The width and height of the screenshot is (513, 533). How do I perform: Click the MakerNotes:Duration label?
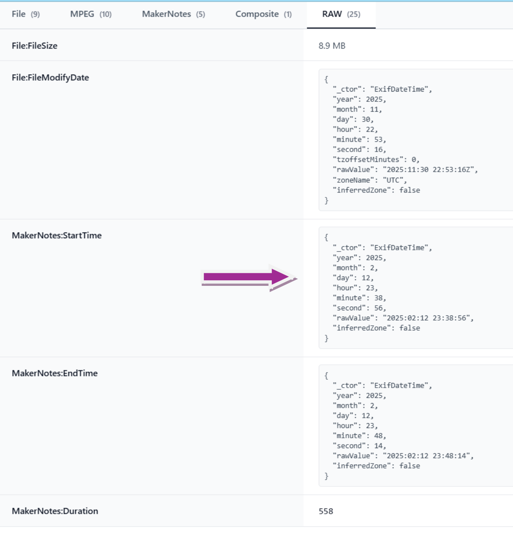coord(55,511)
